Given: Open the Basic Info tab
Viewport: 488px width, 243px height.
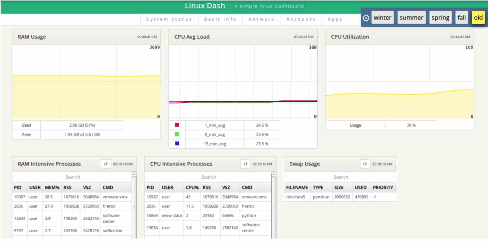Looking at the screenshot, I should pyautogui.click(x=220, y=19).
